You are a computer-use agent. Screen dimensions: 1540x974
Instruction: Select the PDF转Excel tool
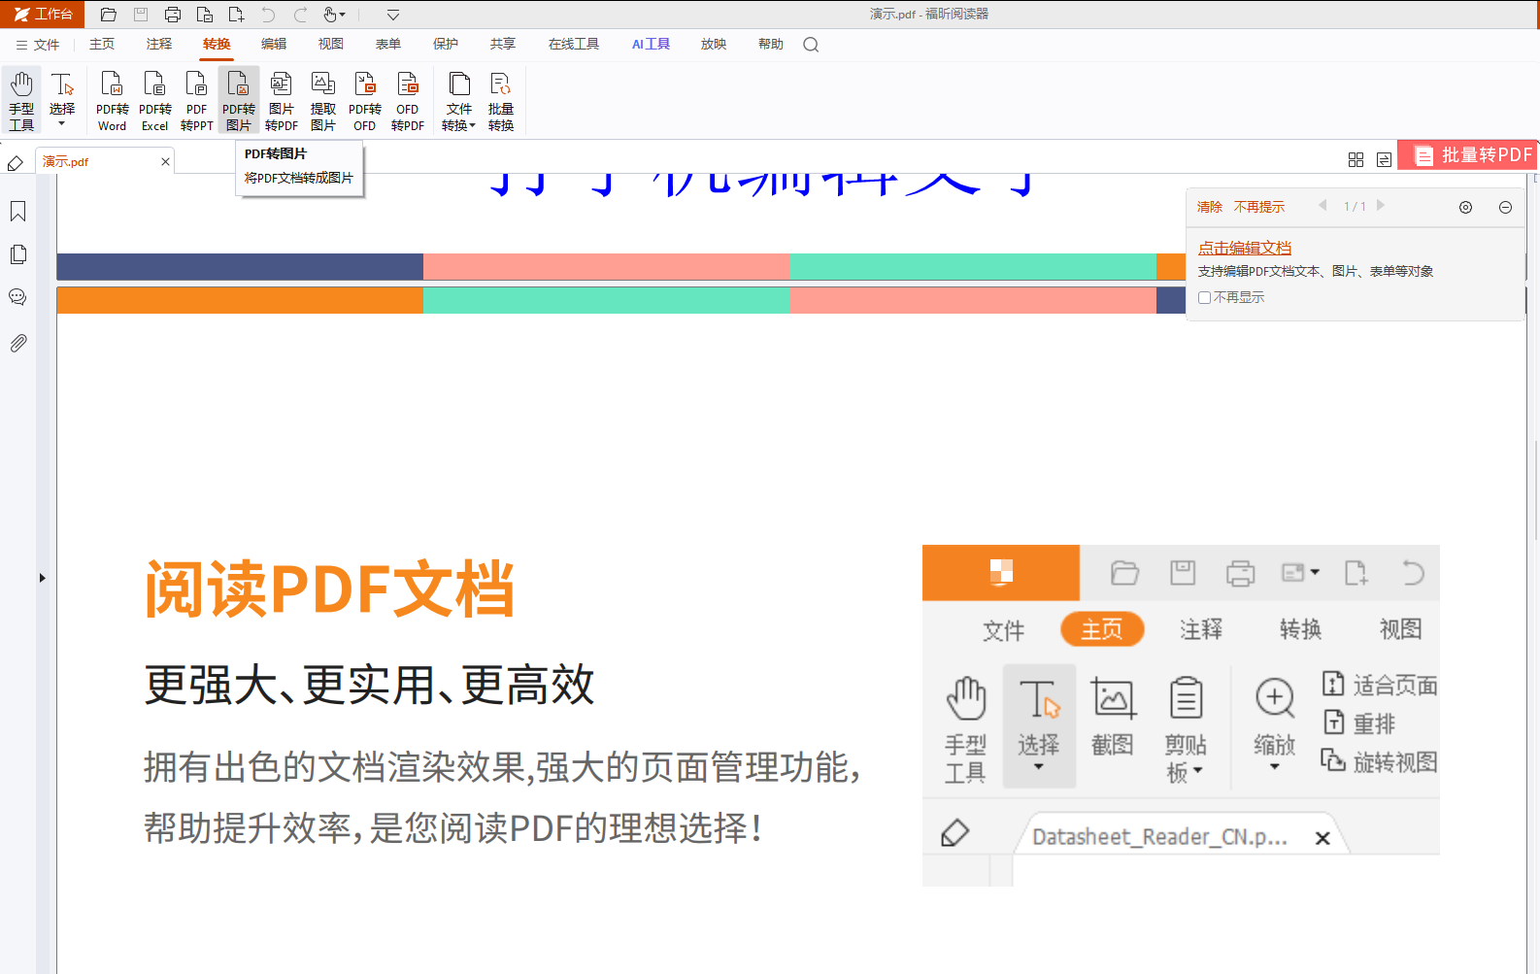pos(154,100)
